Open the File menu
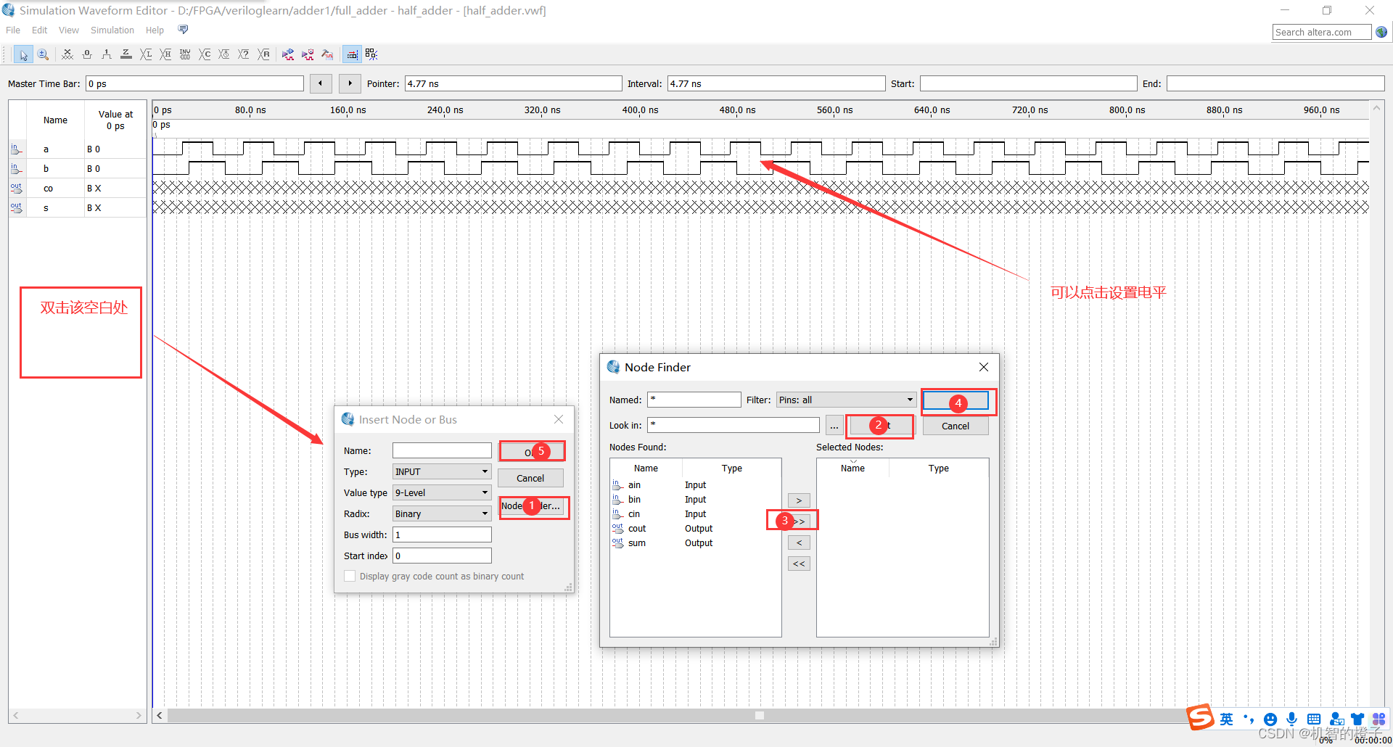Image resolution: width=1393 pixels, height=747 pixels. coord(13,30)
